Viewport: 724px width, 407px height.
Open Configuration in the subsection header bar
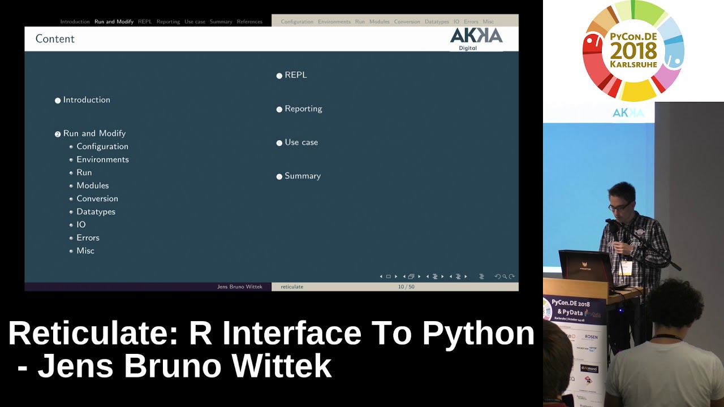(x=297, y=21)
